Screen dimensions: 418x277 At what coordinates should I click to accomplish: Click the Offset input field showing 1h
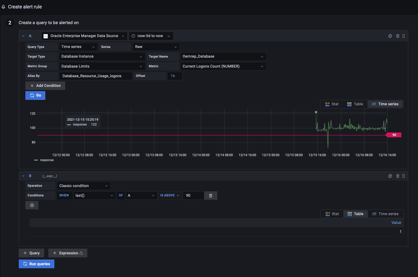coord(175,76)
